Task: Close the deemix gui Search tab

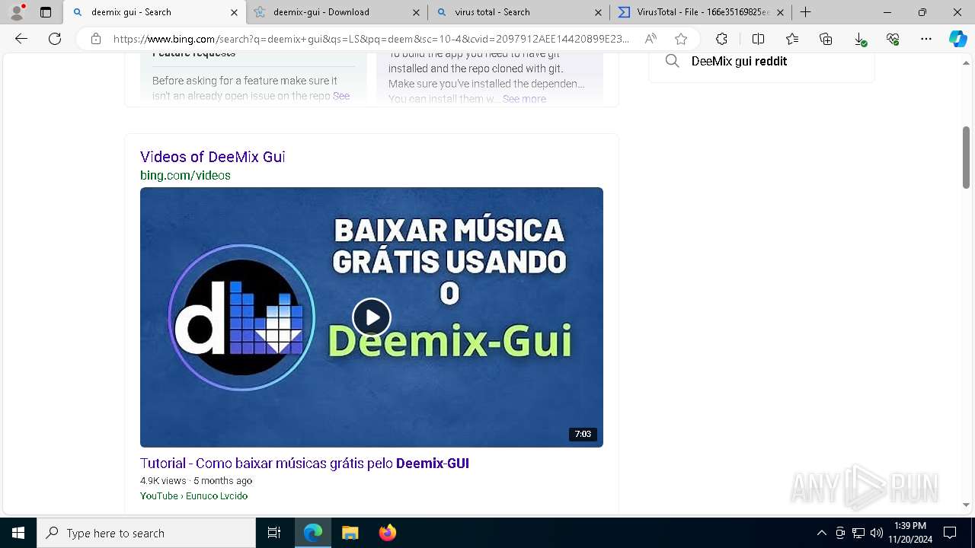Action: (234, 12)
